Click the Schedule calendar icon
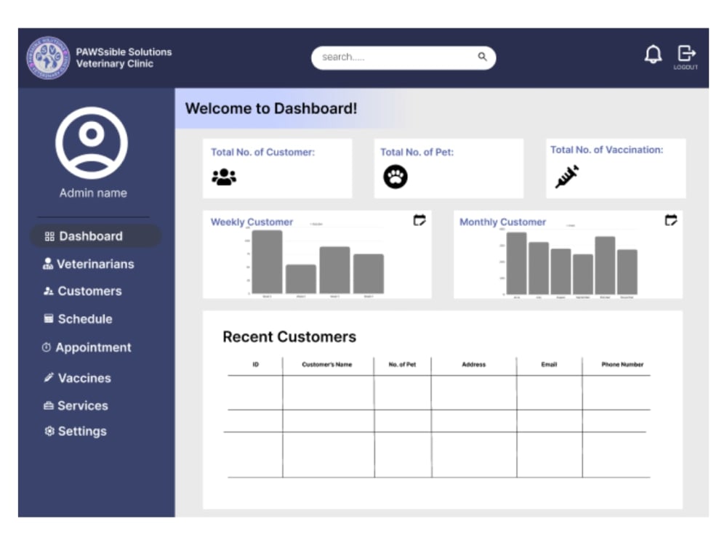The height and width of the screenshot is (545, 727). pos(48,318)
